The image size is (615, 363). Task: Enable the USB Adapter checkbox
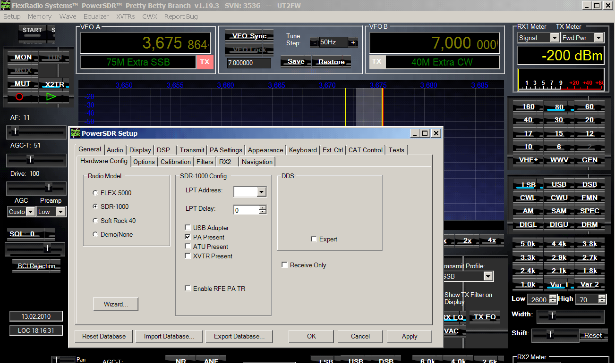pyautogui.click(x=188, y=228)
